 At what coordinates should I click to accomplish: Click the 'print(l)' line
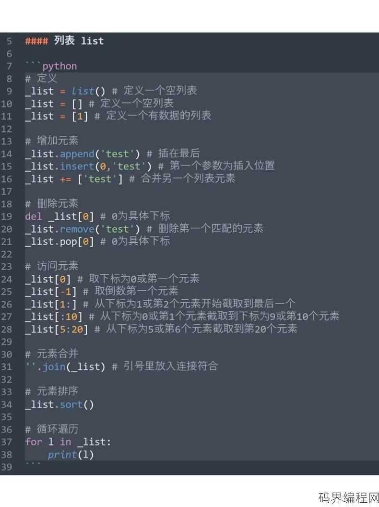pos(71,455)
